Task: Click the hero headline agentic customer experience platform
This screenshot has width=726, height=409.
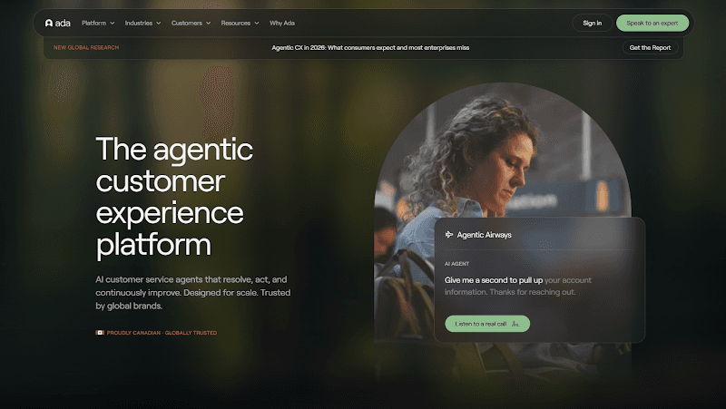Action: (x=174, y=197)
